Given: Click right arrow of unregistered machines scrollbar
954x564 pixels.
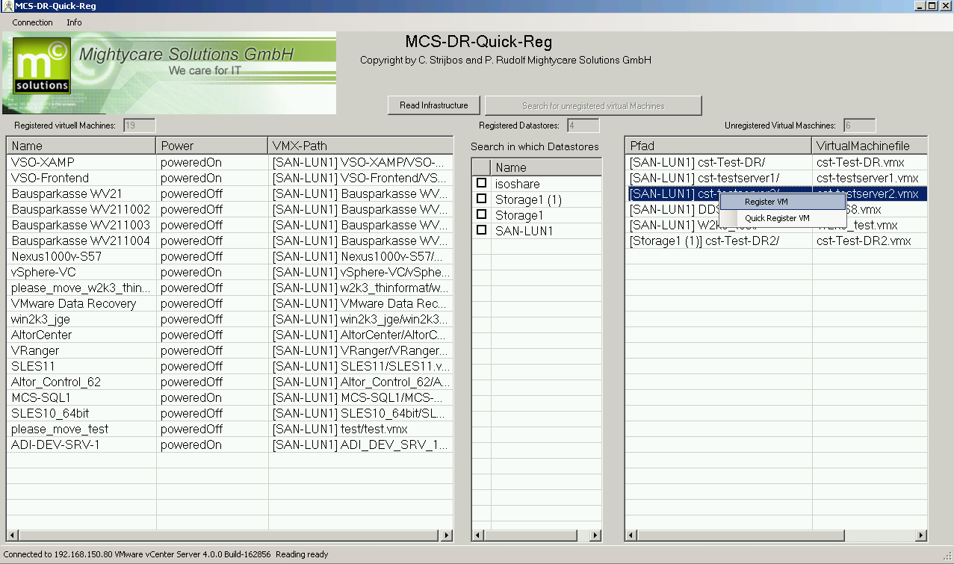Looking at the screenshot, I should (x=922, y=536).
